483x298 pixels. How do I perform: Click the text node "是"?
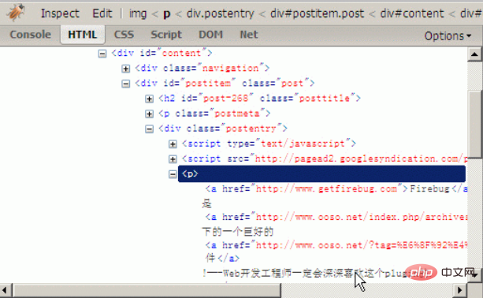[206, 203]
